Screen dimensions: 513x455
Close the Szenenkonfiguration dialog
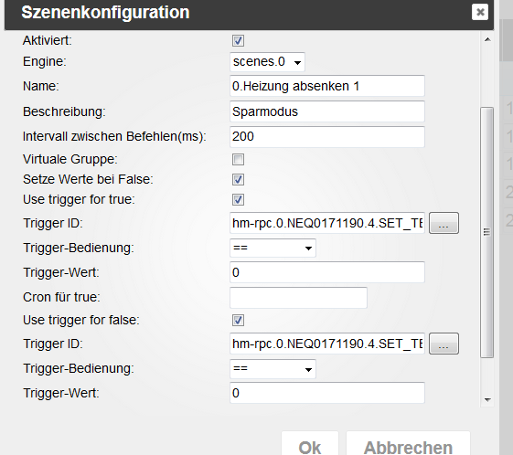click(480, 12)
